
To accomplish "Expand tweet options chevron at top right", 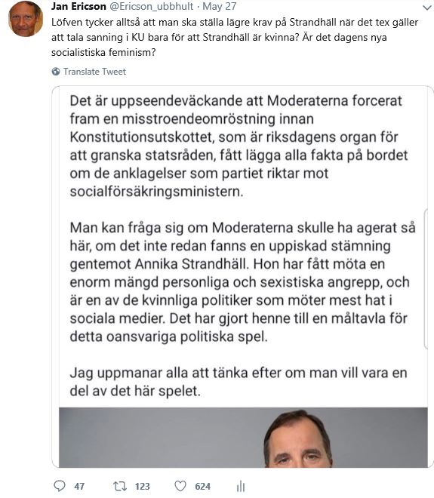I will (x=427, y=8).
